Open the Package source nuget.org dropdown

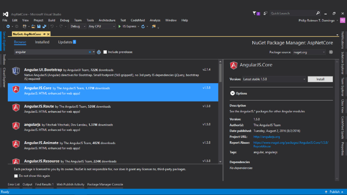click(x=309, y=52)
